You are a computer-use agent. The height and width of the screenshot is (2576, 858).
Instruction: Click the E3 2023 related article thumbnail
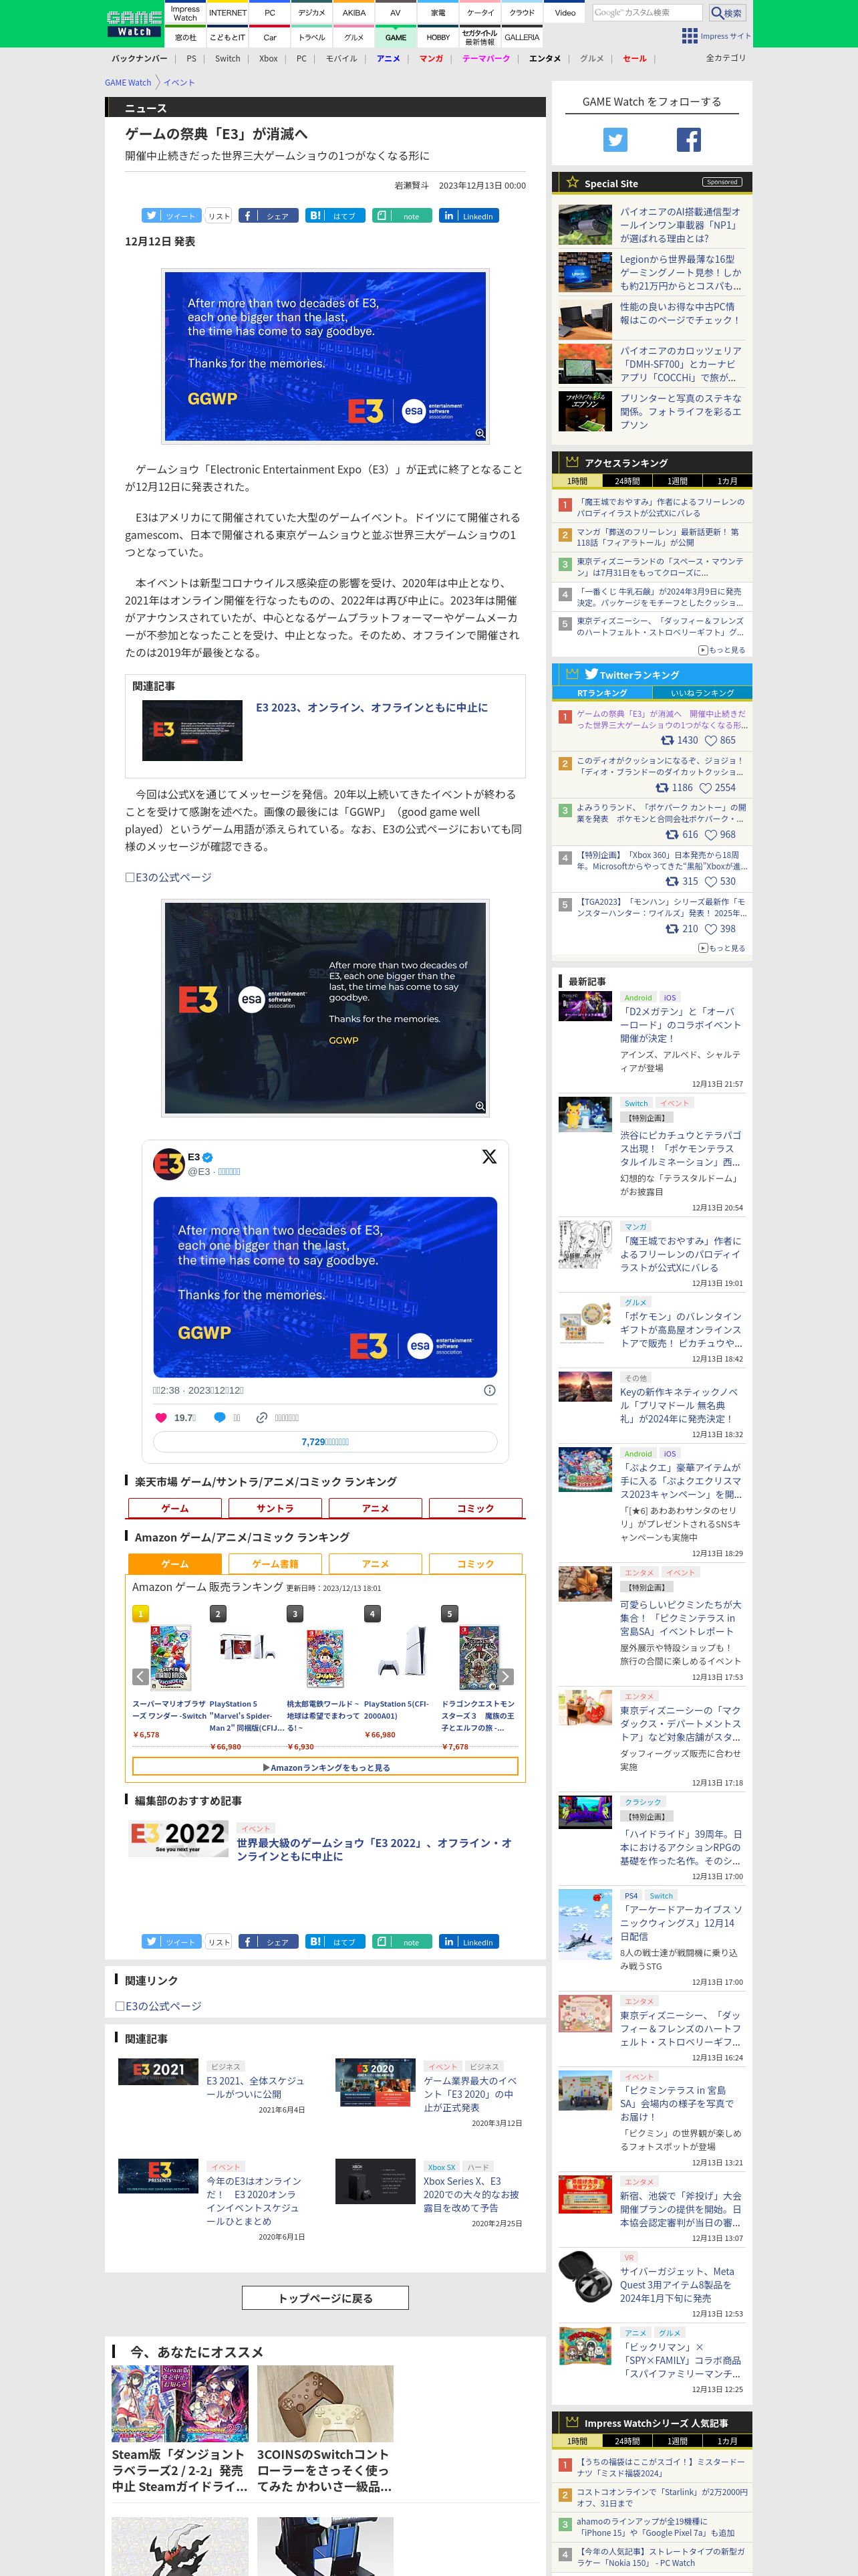click(x=192, y=731)
